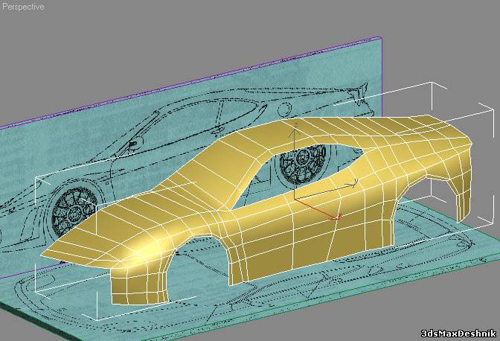Click the vertical Z axis gizmo arrow

pyautogui.click(x=295, y=161)
